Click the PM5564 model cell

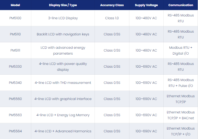(15, 131)
